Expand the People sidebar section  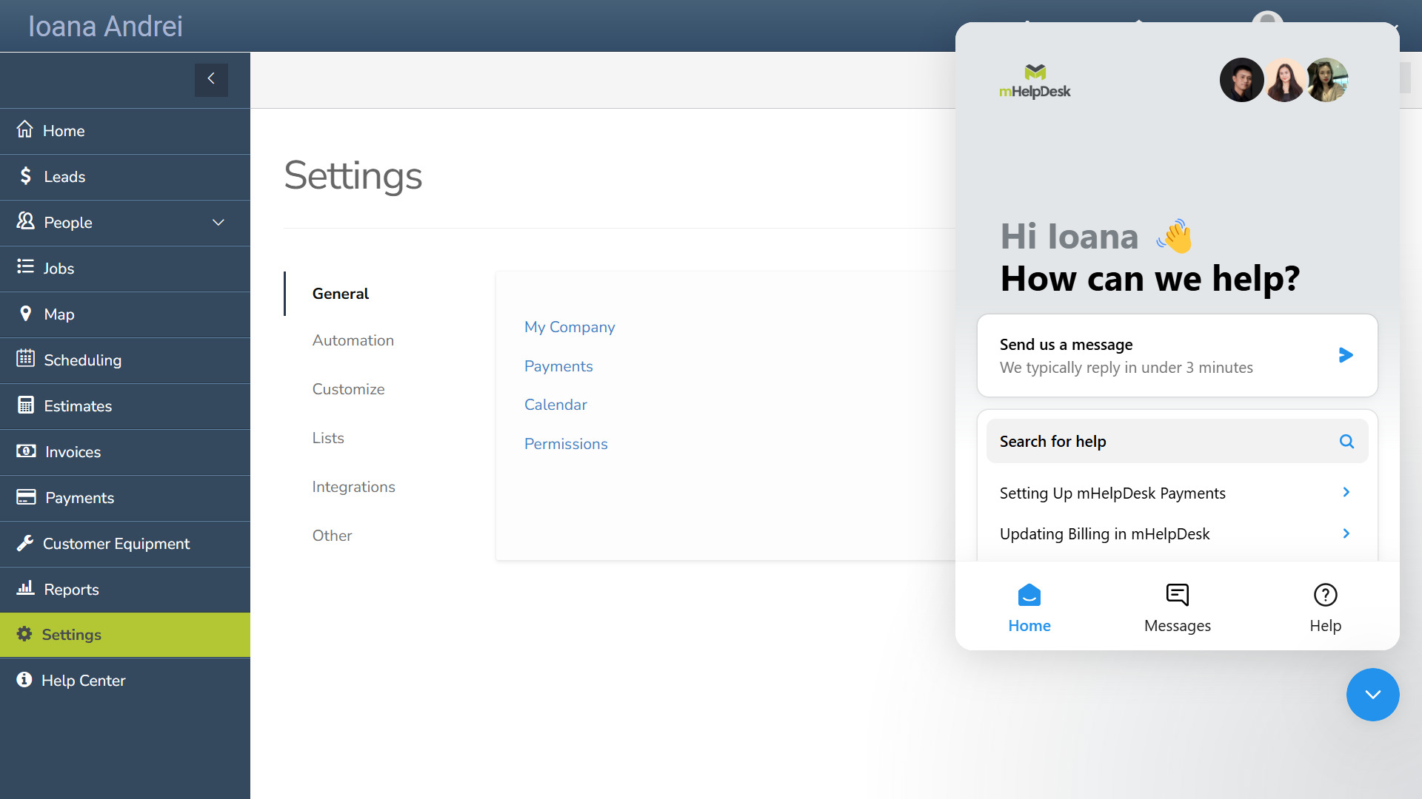(218, 222)
